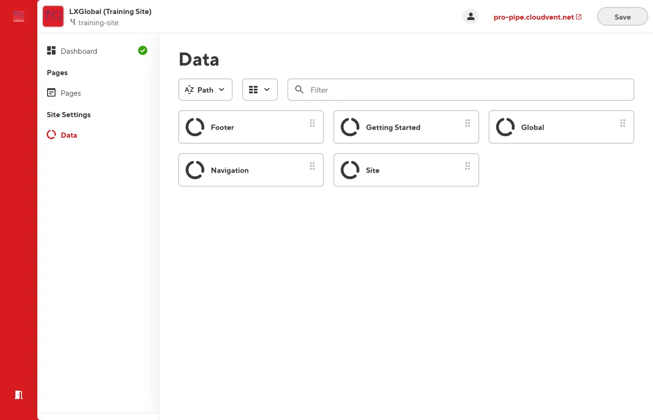653x420 pixels.
Task: Open the options menu on the Footer card
Action: point(312,123)
